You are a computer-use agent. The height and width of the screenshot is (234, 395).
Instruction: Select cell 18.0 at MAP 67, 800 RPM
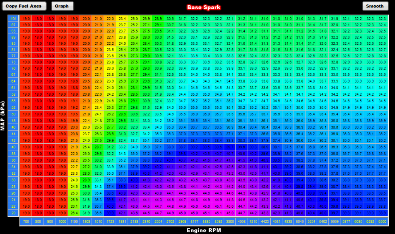click(38, 74)
